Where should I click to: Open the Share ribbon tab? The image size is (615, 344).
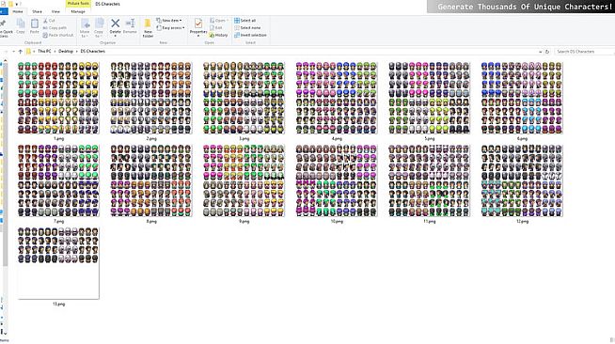(x=37, y=12)
